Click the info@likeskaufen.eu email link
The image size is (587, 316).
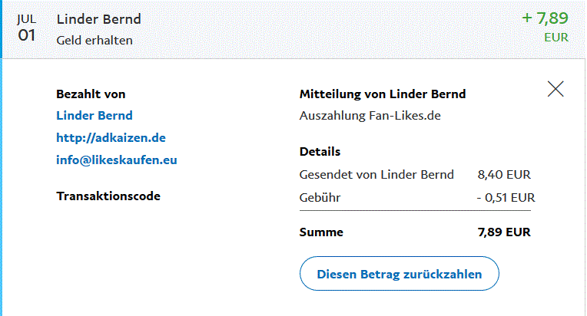(x=117, y=160)
